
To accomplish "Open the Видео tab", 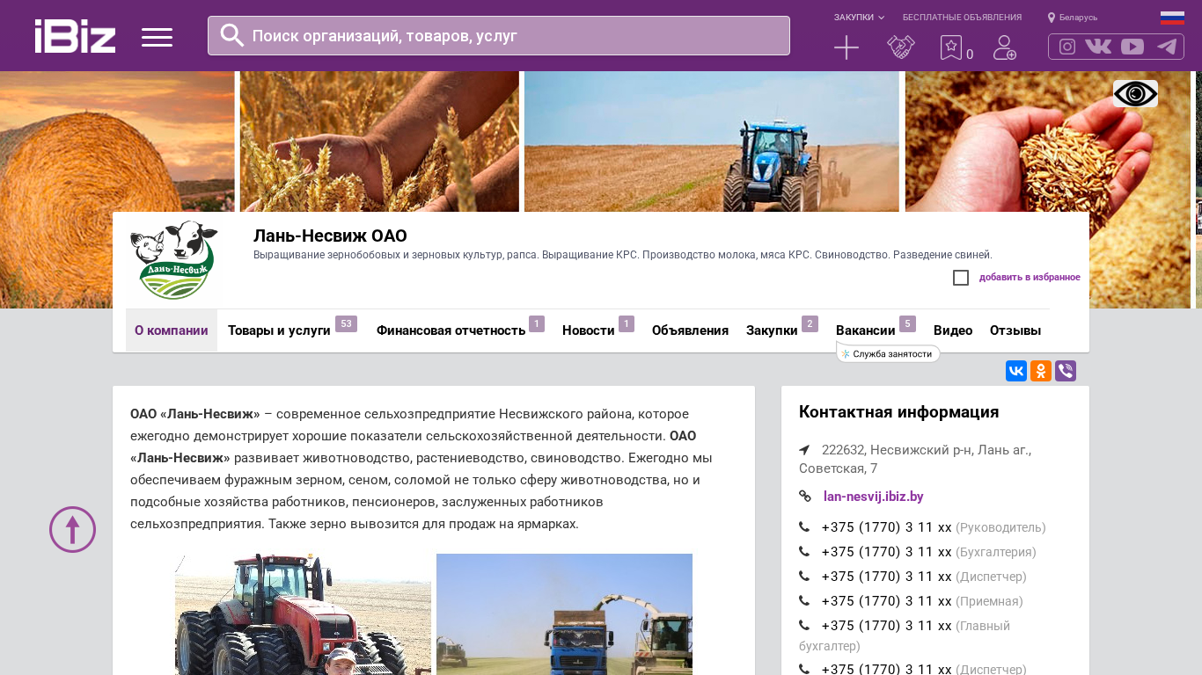I will coord(953,330).
